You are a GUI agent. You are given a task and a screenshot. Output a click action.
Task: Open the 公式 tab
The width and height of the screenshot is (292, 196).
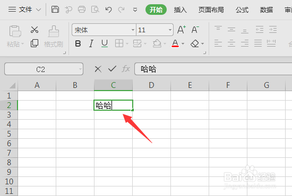point(242,10)
